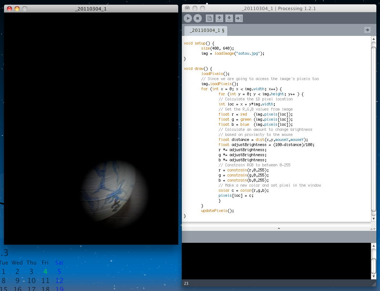Open the tab menu arrow at right

[x=367, y=30]
